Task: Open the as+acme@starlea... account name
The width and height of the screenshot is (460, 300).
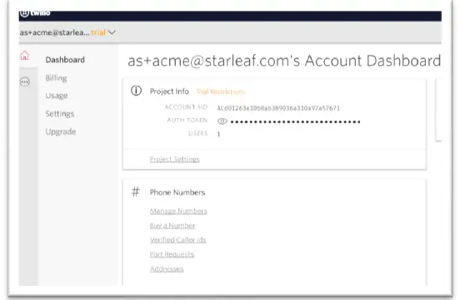Action: pyautogui.click(x=54, y=32)
